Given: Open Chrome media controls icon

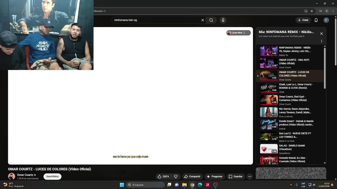Looking at the screenshot, I should tap(320, 11).
